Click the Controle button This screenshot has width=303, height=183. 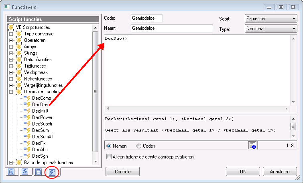tap(122, 172)
